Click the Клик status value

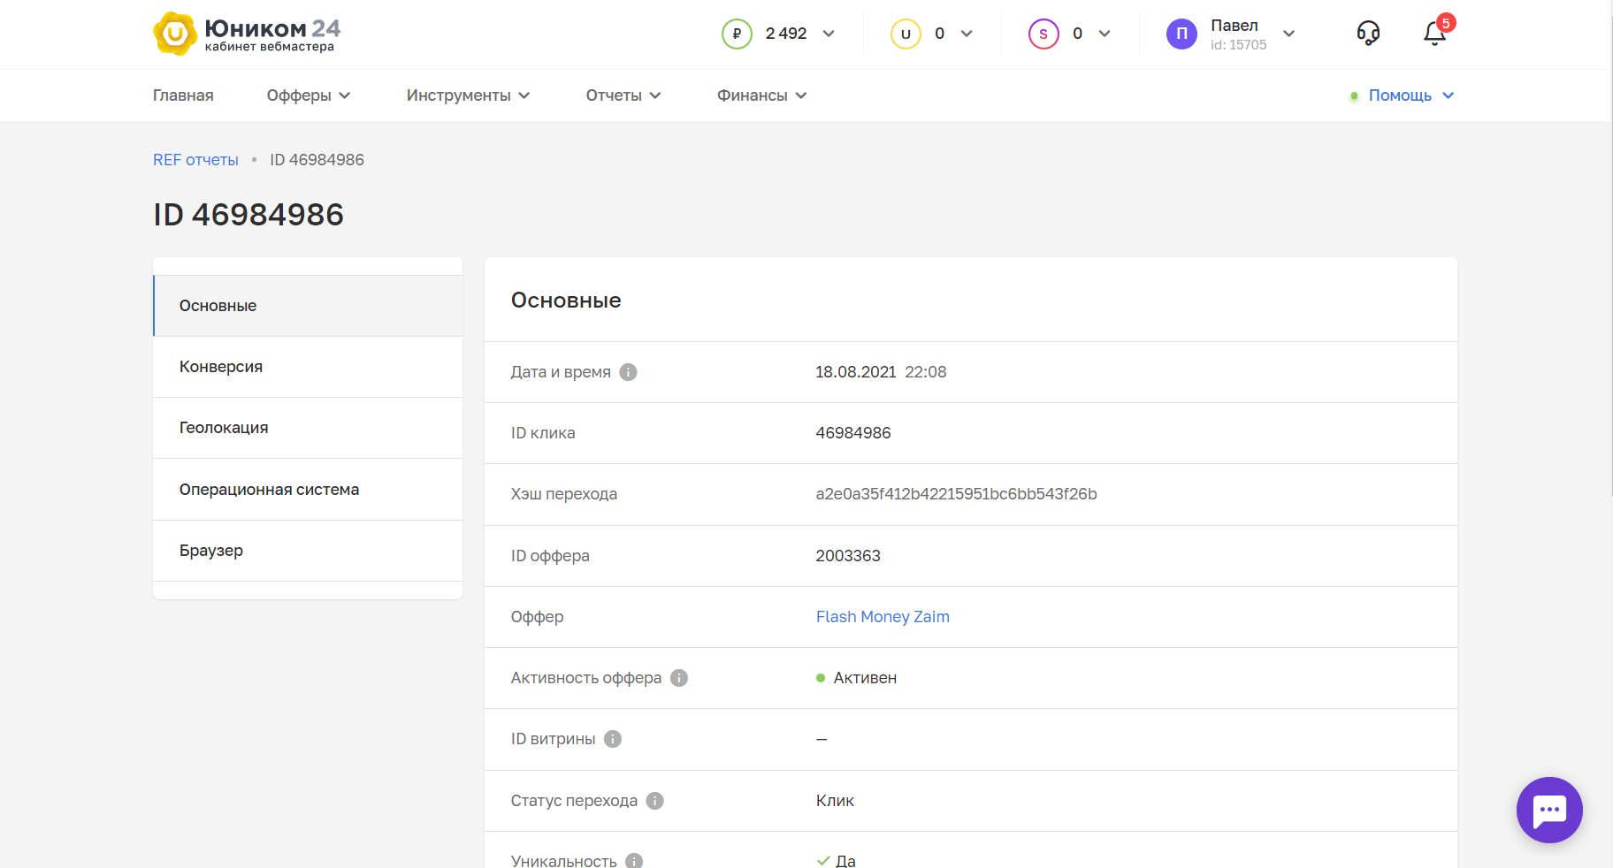pos(835,801)
